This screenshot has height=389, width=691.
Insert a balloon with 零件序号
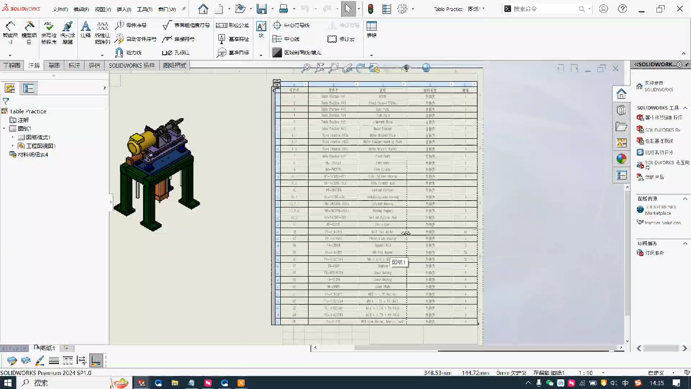(x=132, y=25)
